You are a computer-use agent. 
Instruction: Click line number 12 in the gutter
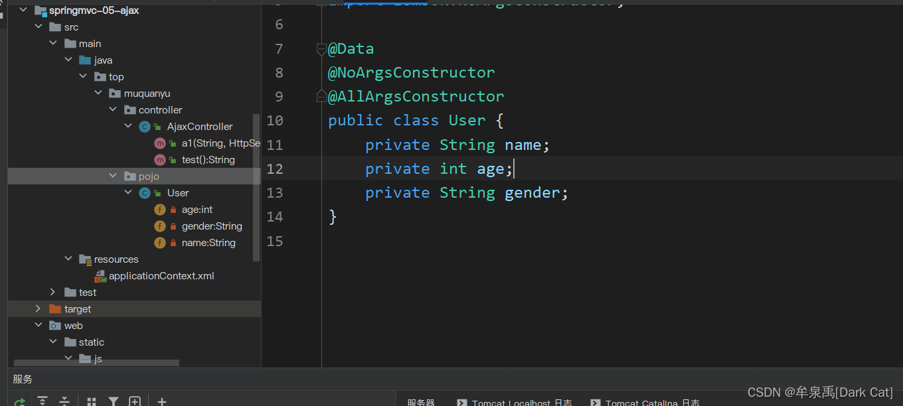(275, 169)
